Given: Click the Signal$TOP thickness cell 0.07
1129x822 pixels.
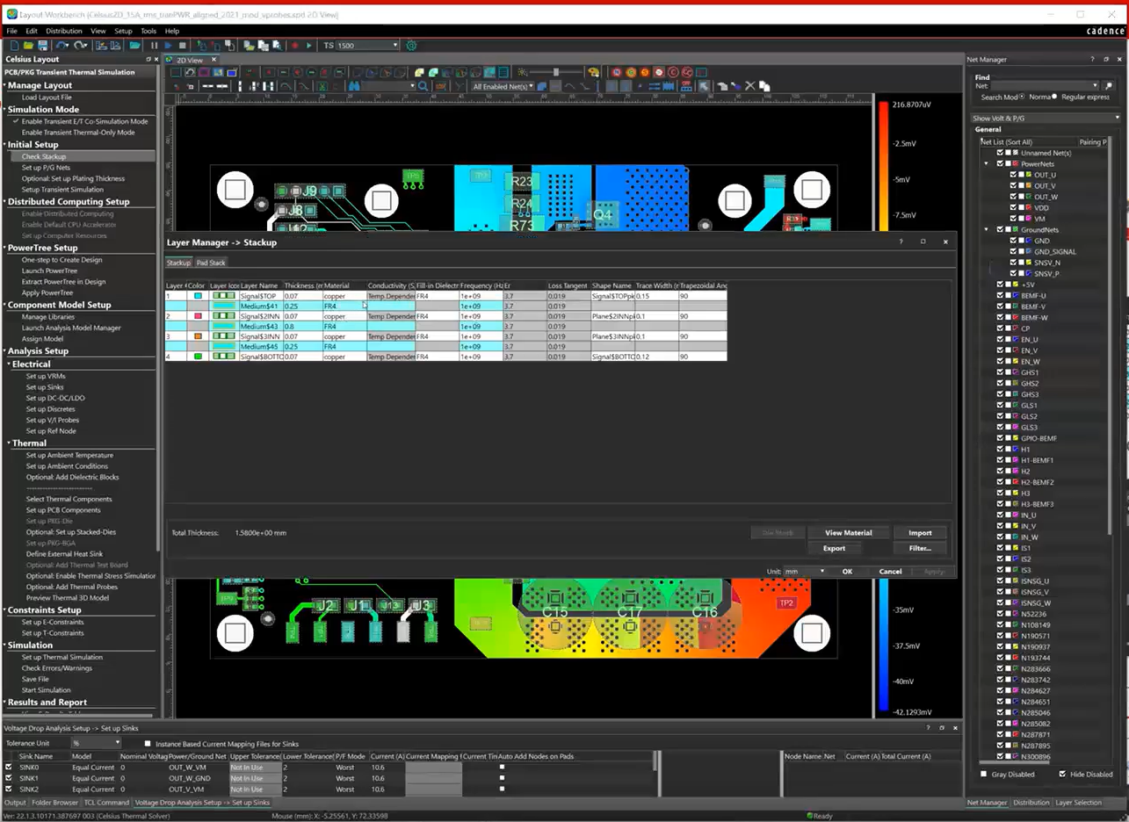Looking at the screenshot, I should point(302,296).
